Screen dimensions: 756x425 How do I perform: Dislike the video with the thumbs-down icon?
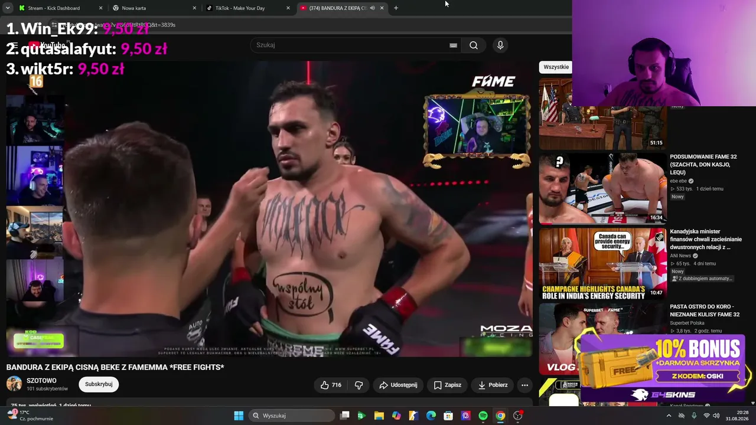tap(359, 385)
